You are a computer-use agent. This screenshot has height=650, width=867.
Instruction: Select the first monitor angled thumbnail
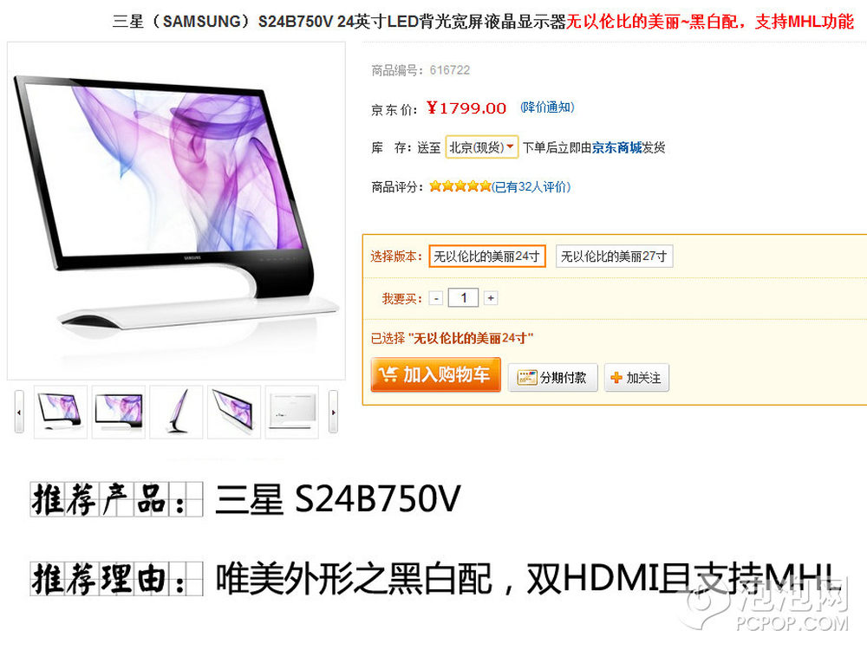[61, 413]
